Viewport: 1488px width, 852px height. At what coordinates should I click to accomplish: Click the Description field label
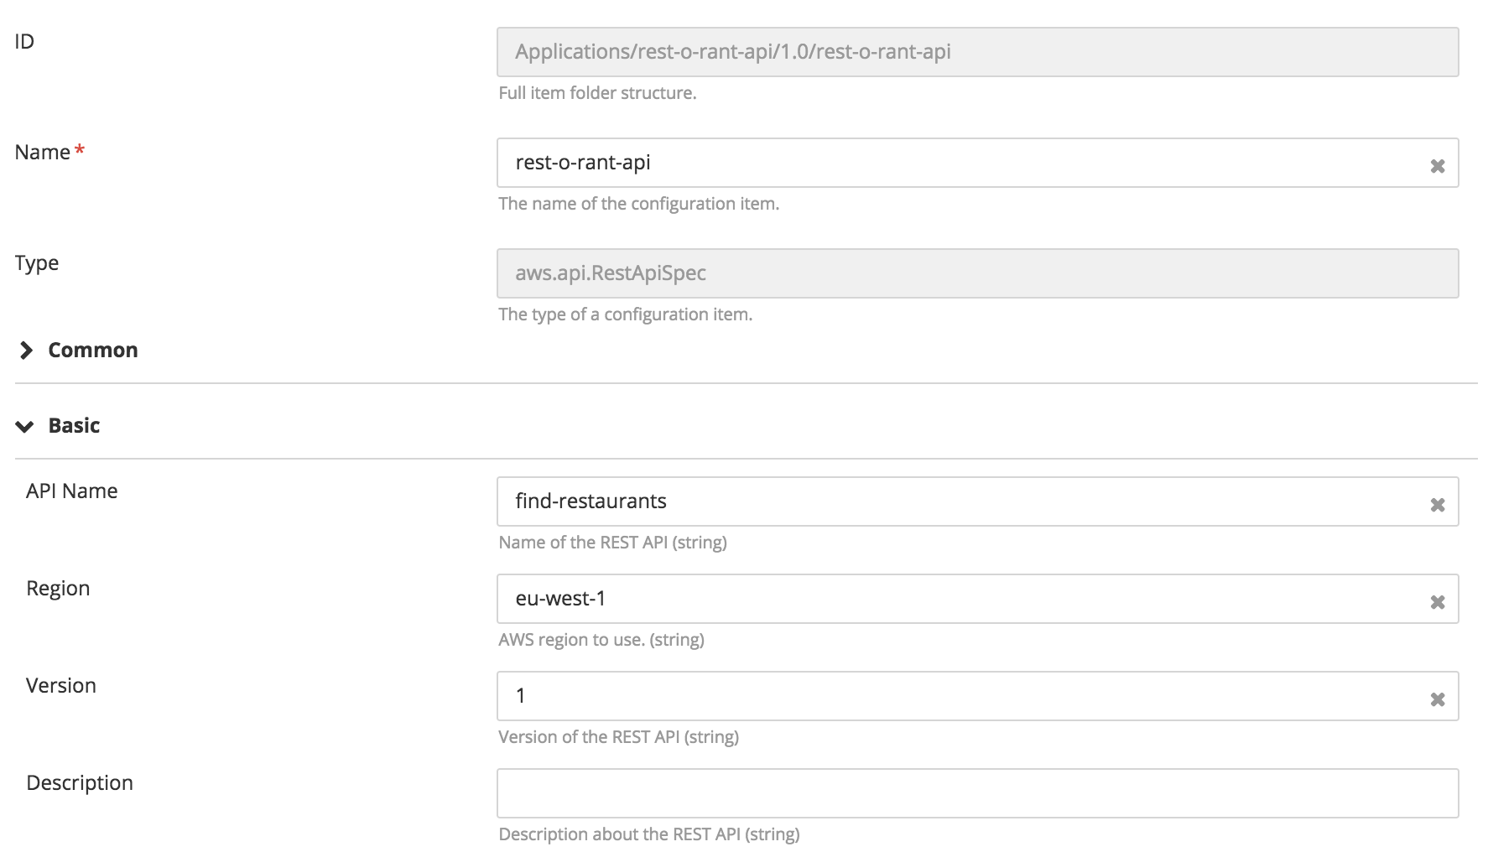[80, 783]
